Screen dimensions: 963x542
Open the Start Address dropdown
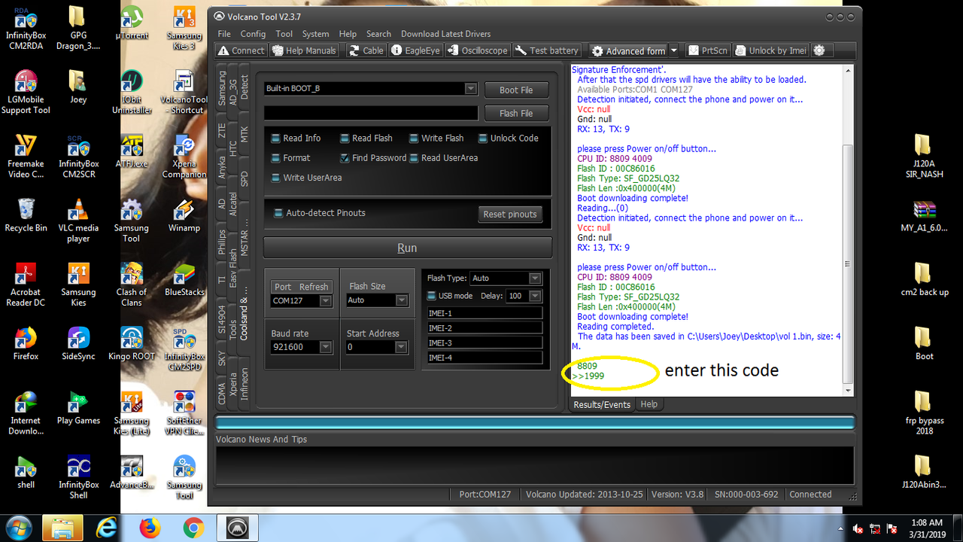[402, 347]
